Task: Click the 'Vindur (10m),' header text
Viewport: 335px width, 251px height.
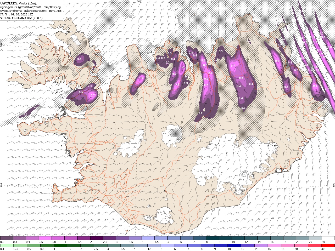Action: pyautogui.click(x=28, y=3)
